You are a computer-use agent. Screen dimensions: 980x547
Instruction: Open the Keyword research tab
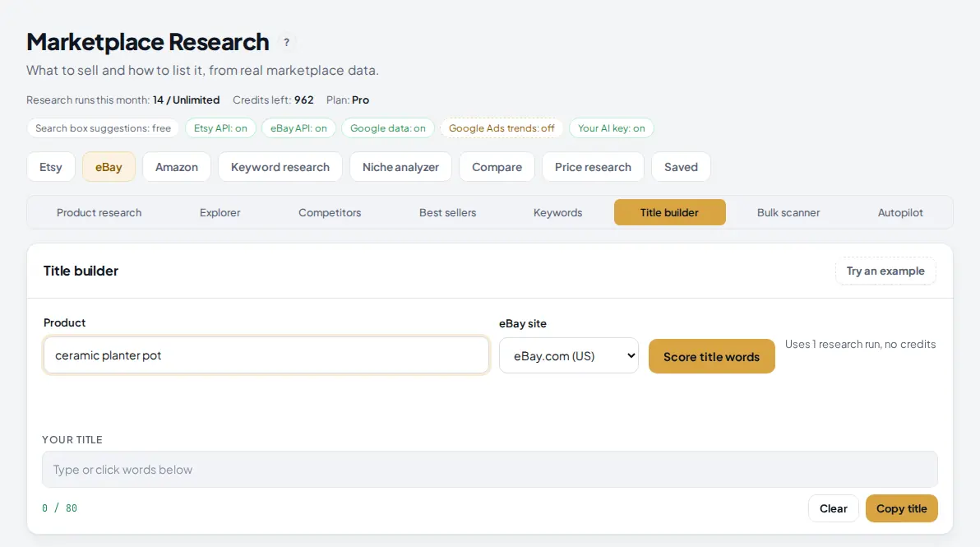[280, 167]
